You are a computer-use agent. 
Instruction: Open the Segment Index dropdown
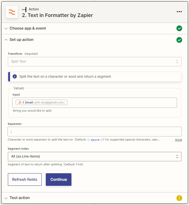click(95, 156)
